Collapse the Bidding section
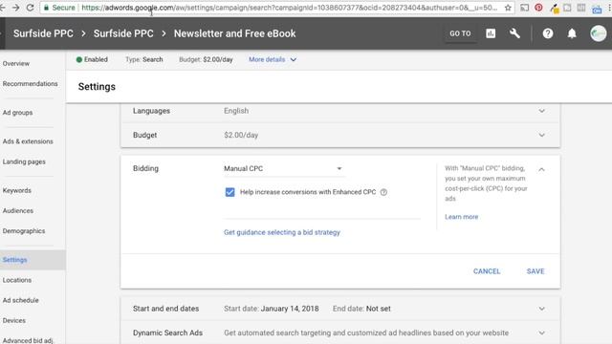 (x=541, y=169)
